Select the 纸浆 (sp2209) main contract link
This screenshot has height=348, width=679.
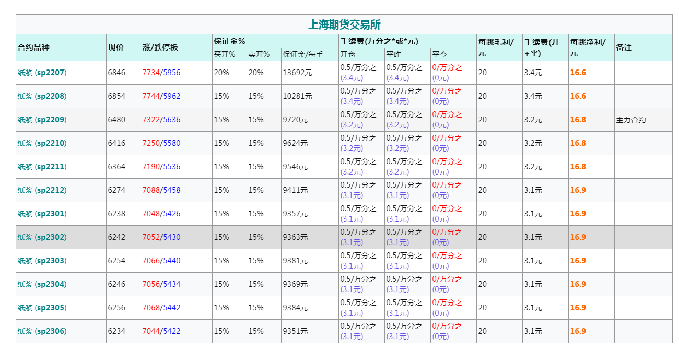[x=42, y=120]
